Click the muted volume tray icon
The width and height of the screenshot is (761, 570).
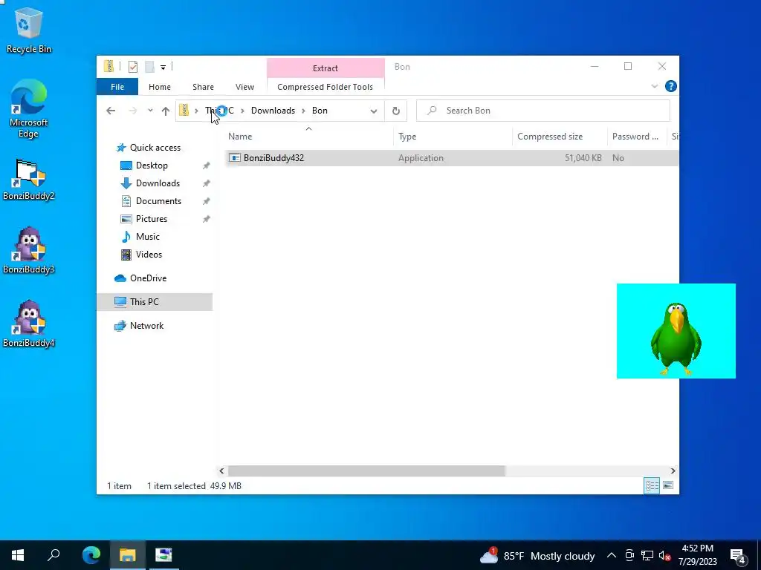click(x=664, y=555)
